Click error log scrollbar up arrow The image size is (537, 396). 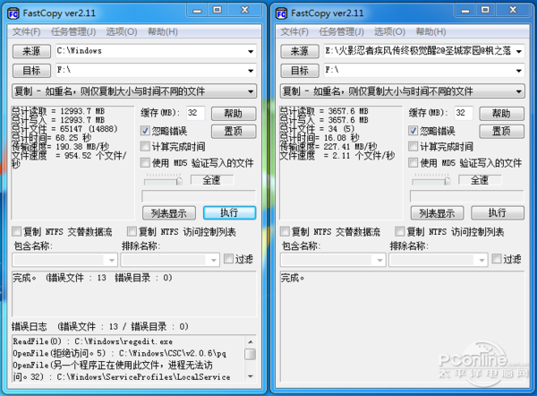point(251,342)
